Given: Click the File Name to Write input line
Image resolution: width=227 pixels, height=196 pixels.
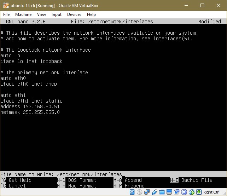Looking at the screenshot, I should [x=113, y=174].
